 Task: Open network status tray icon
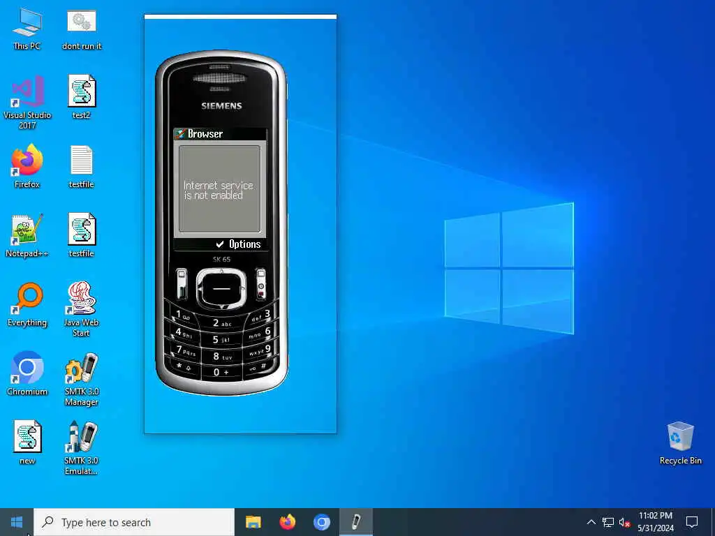point(608,522)
